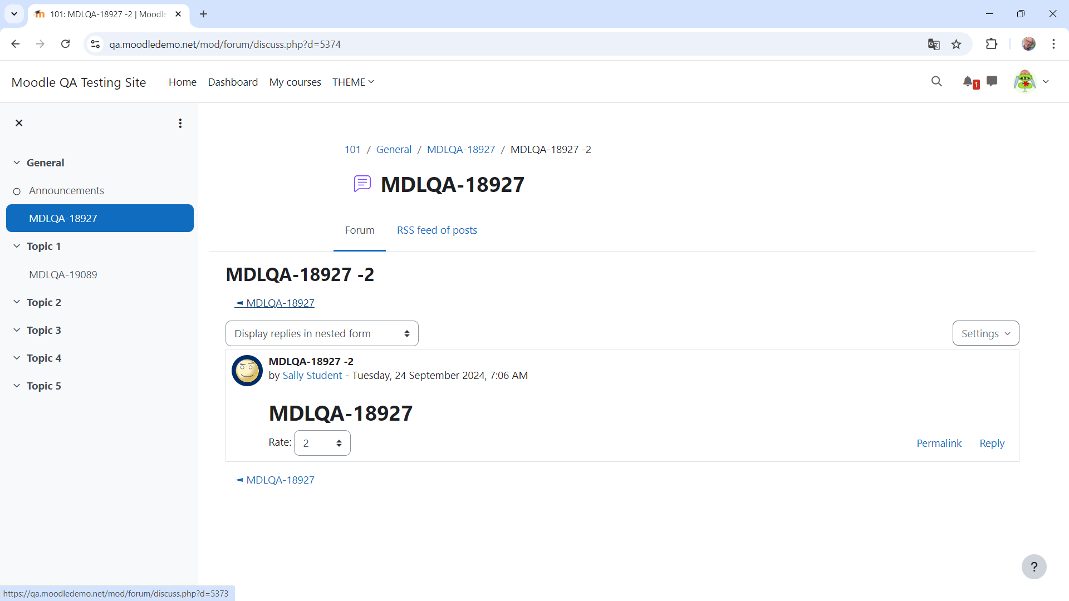Viewport: 1069px width, 601px height.
Task: Open the MDLQA-18927 breadcrumb link
Action: [461, 149]
